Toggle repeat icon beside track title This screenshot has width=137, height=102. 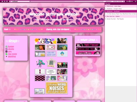[11, 2]
